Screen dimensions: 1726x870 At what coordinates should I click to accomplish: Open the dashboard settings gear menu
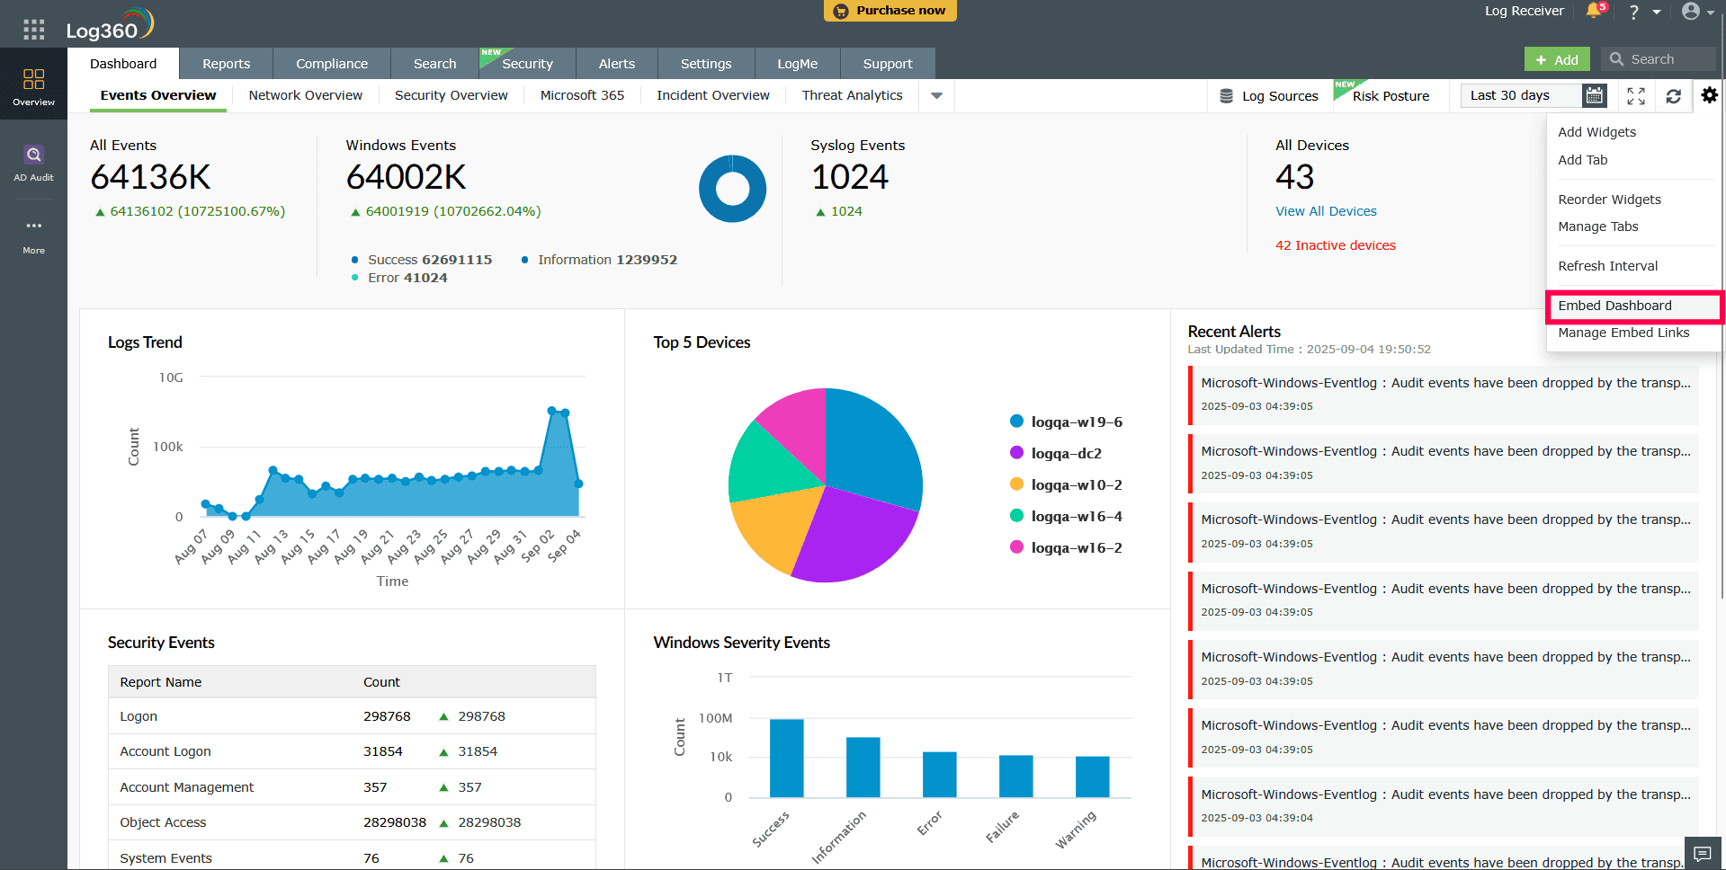(1708, 95)
